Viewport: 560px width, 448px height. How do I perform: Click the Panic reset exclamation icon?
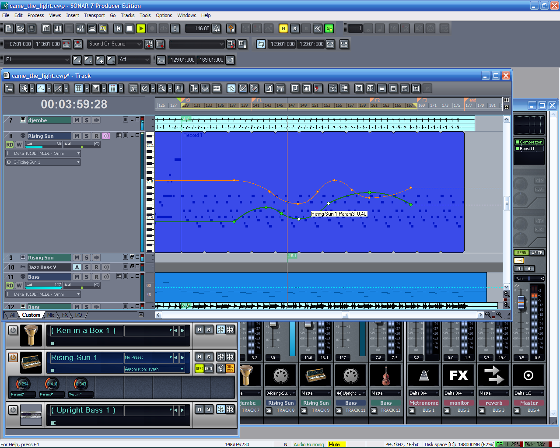175,28
